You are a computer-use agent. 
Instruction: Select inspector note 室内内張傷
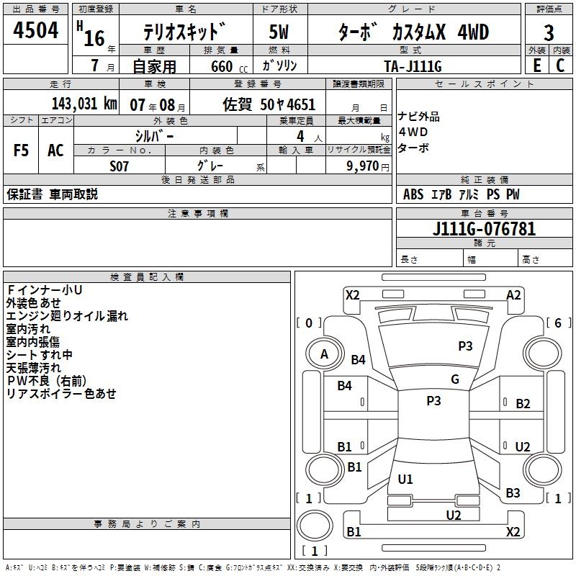32,341
